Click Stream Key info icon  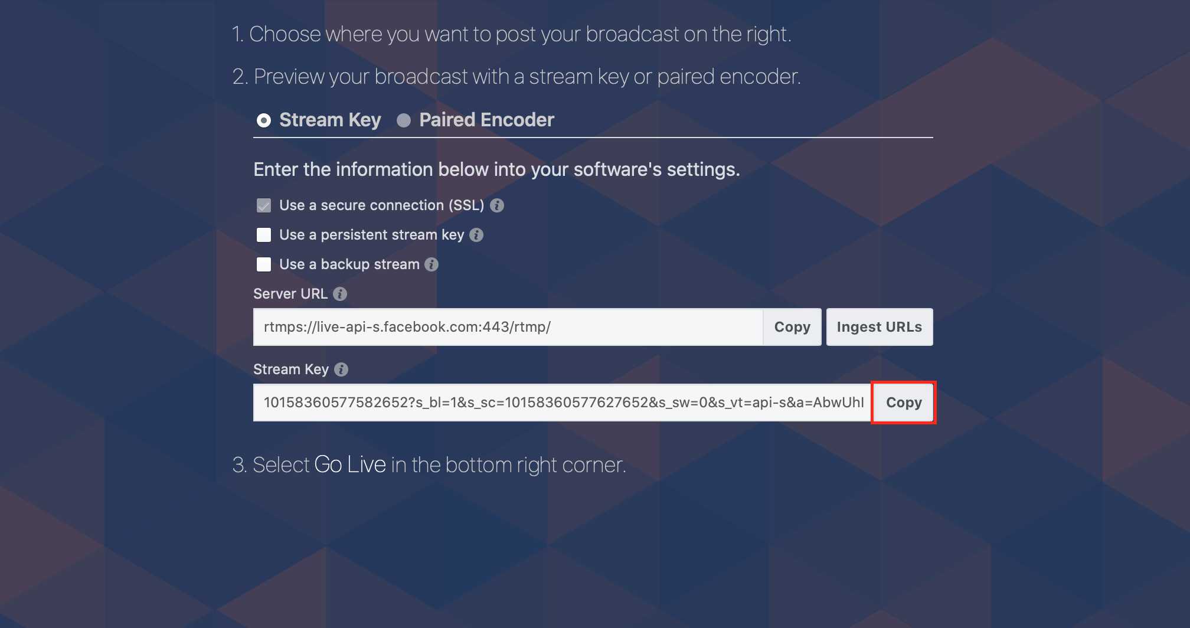pos(341,369)
